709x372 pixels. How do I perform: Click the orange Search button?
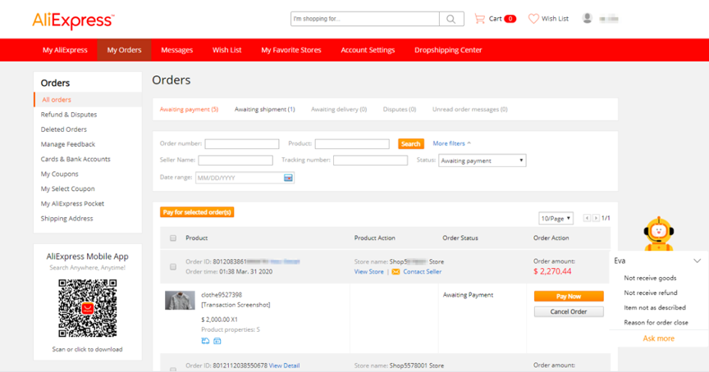pyautogui.click(x=410, y=143)
